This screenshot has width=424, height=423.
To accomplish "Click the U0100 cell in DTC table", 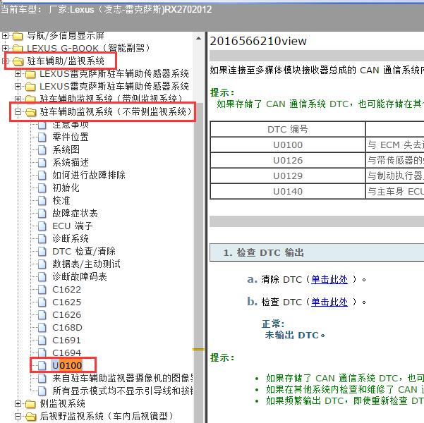I will (x=288, y=145).
